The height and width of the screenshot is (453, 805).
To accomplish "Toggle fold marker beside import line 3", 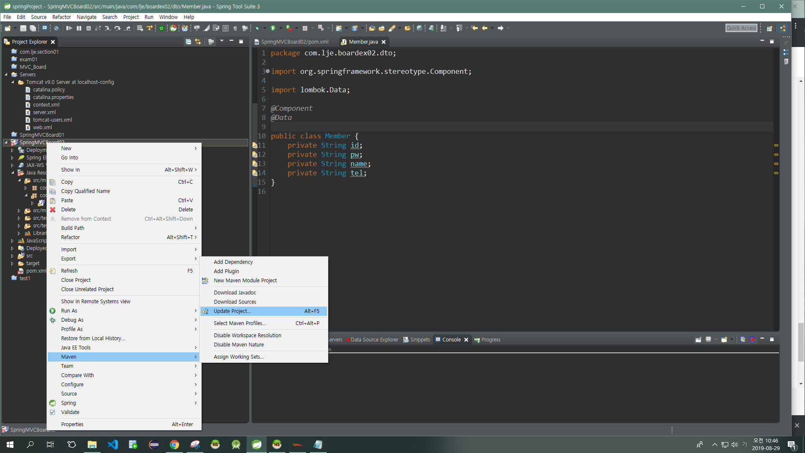I will click(267, 71).
